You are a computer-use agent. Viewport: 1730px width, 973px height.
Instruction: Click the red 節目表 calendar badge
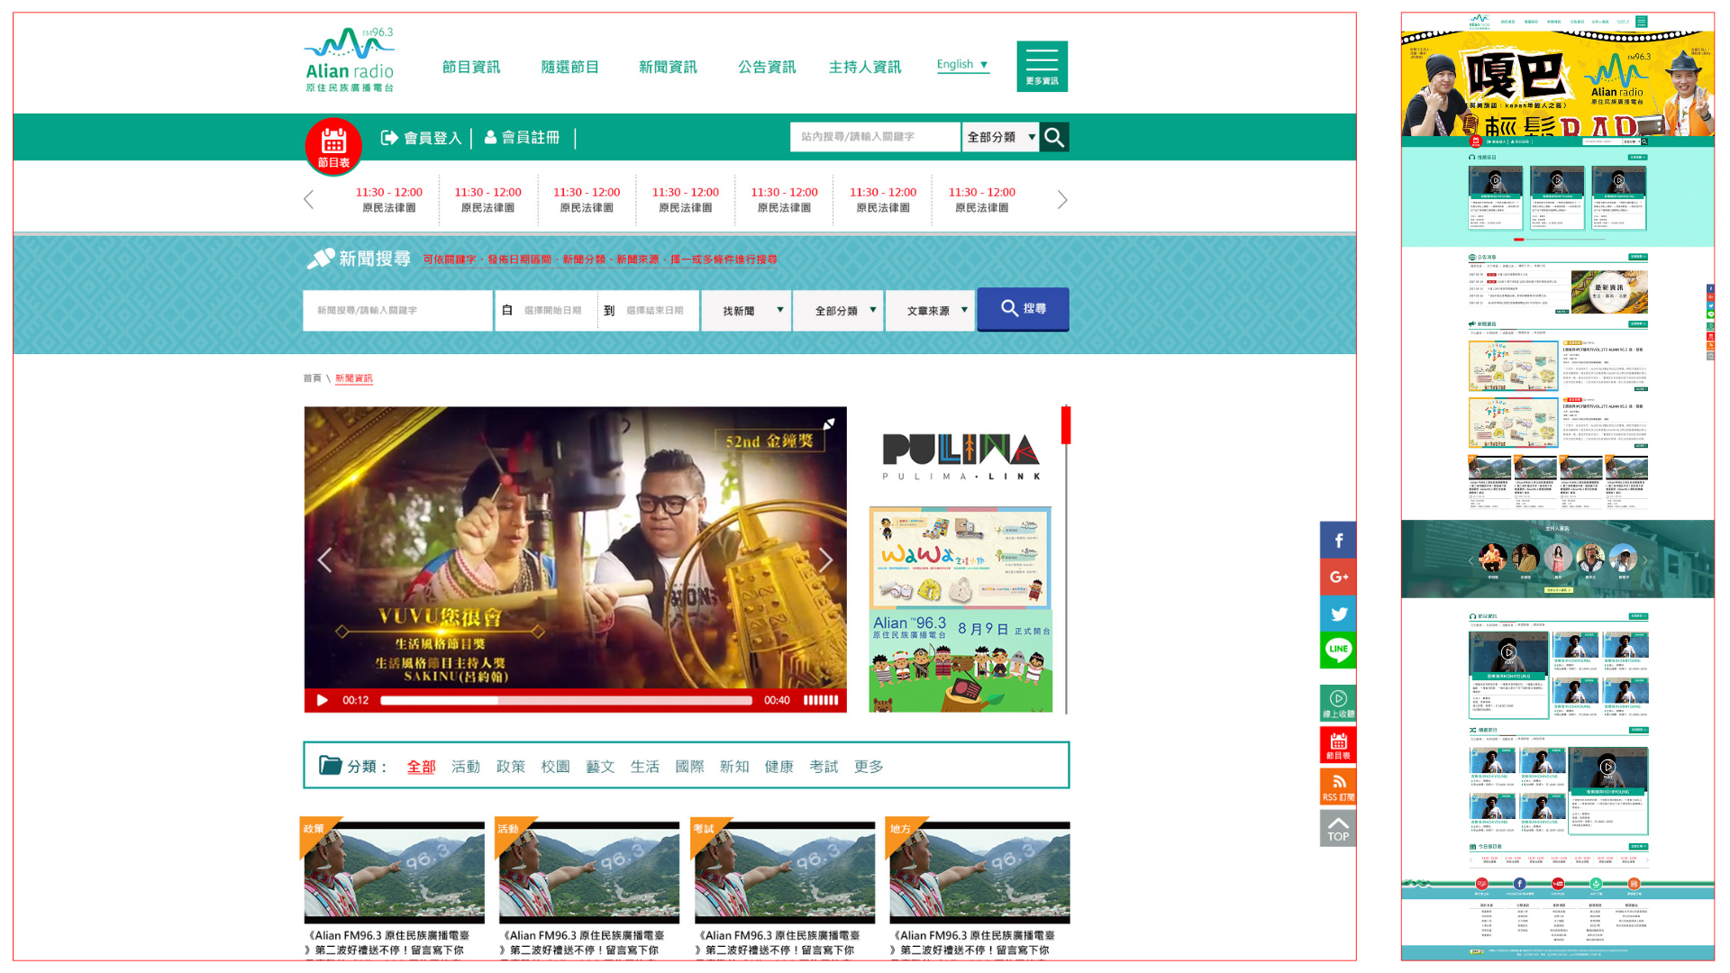pos(333,146)
